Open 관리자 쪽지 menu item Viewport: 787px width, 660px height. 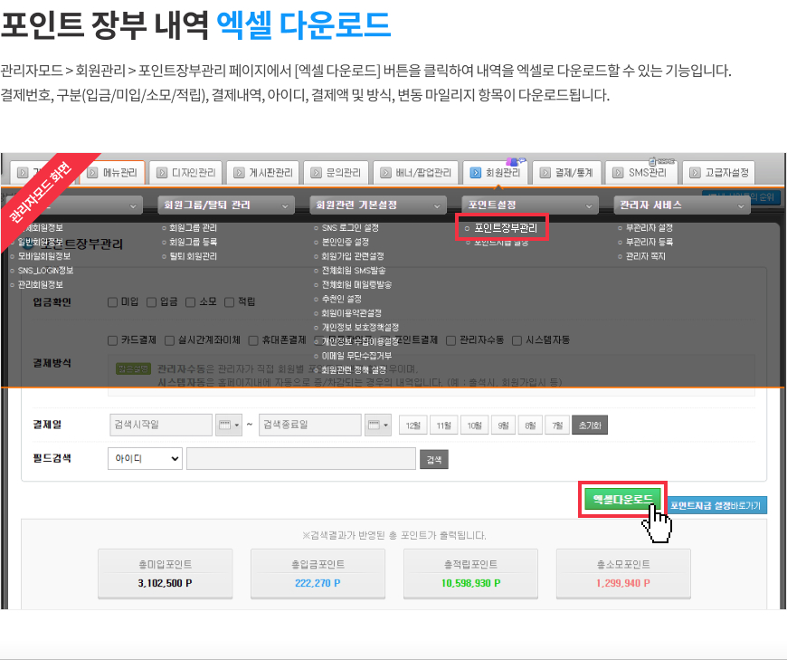646,256
